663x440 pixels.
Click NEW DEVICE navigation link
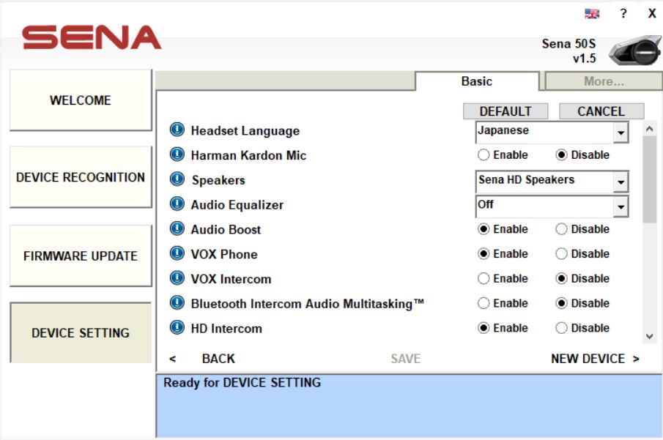point(594,359)
